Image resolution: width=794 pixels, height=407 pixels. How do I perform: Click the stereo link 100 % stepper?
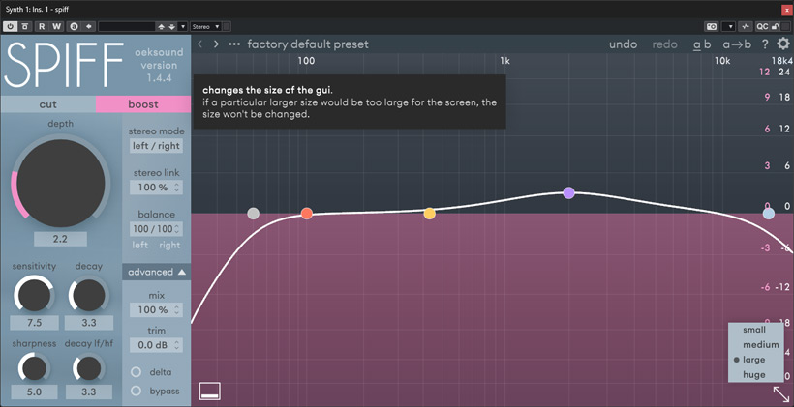pyautogui.click(x=156, y=188)
